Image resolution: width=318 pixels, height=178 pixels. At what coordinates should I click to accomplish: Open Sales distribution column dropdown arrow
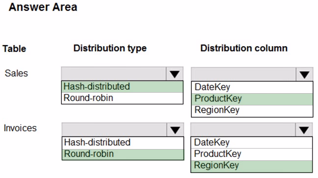click(304, 75)
